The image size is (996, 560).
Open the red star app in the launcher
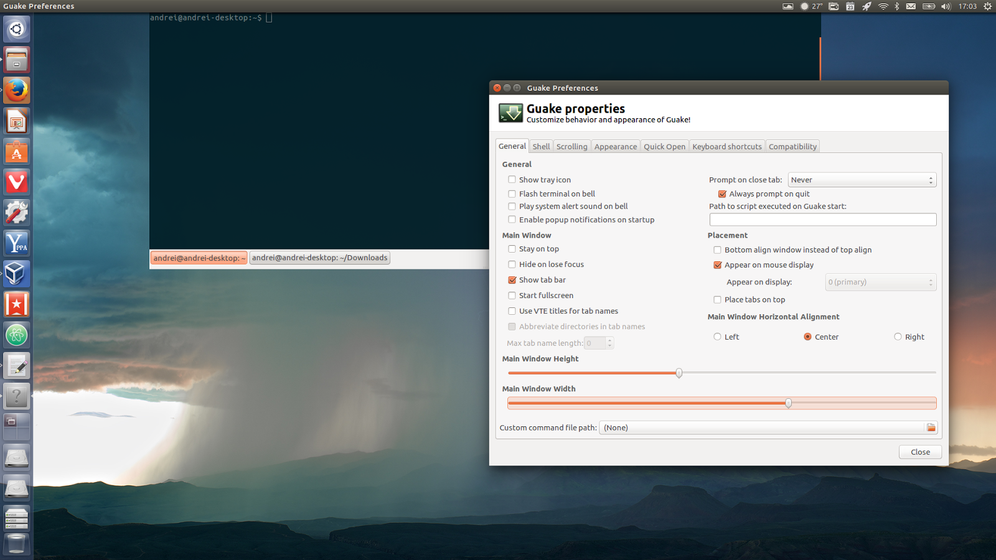coord(17,304)
